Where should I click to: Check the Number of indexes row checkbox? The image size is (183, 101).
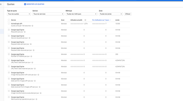pos(9,54)
